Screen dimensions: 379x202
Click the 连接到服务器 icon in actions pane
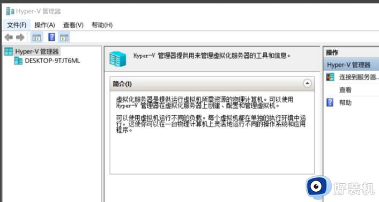pyautogui.click(x=330, y=77)
